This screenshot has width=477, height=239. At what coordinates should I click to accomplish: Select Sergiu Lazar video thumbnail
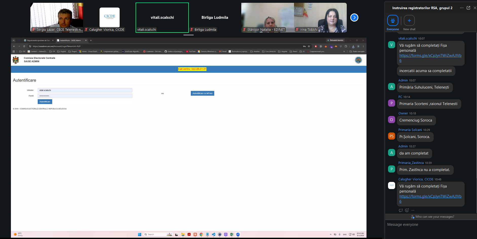pos(57,18)
